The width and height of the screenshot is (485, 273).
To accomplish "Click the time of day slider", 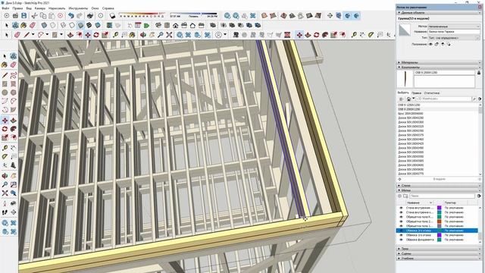I will coord(193,14).
